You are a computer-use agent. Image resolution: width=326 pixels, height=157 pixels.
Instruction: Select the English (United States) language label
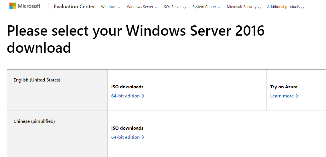point(37,80)
